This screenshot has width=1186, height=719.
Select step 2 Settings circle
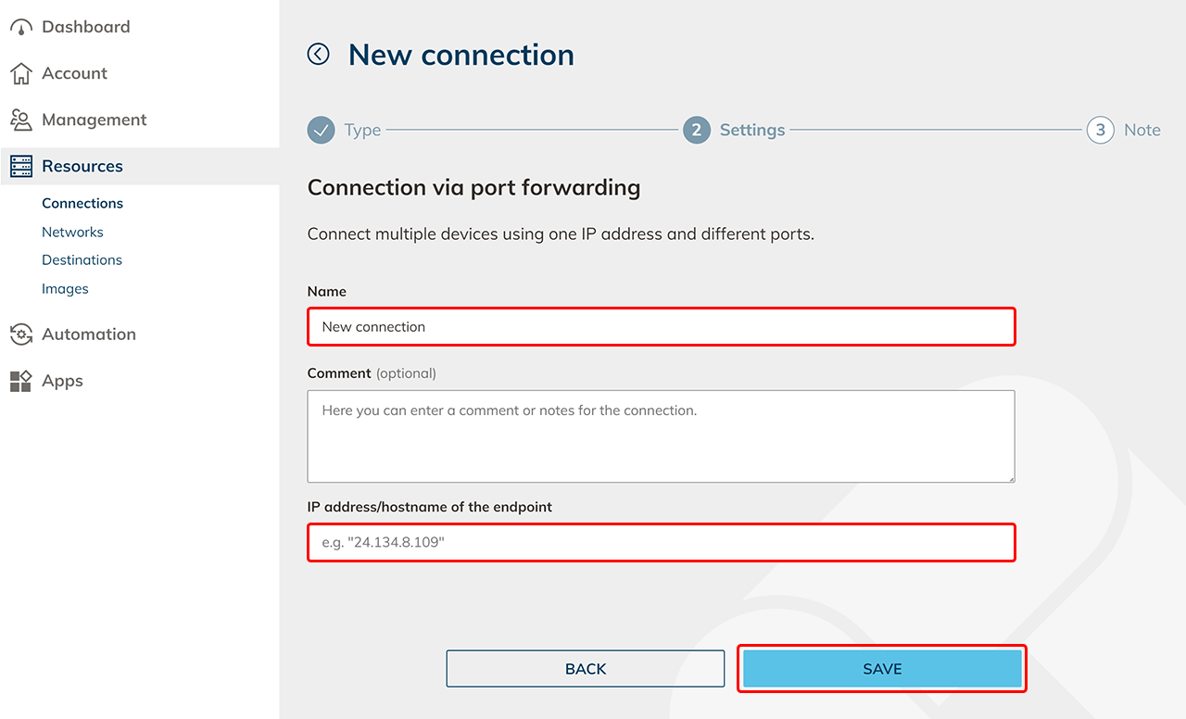pos(697,131)
